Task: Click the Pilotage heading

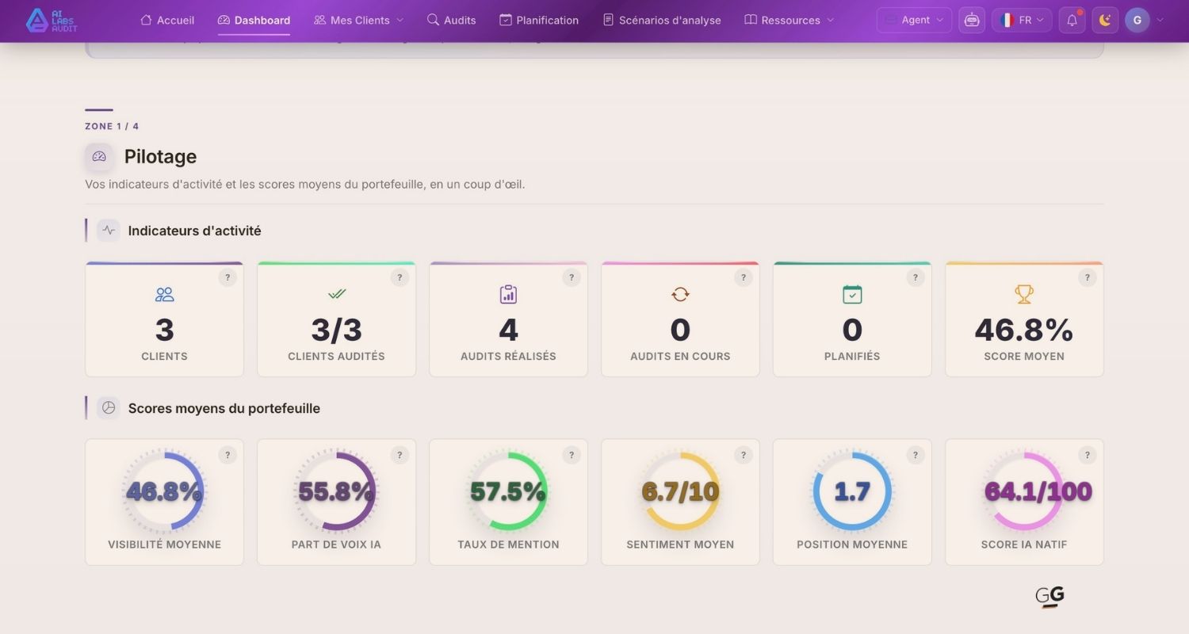Action: click(160, 157)
